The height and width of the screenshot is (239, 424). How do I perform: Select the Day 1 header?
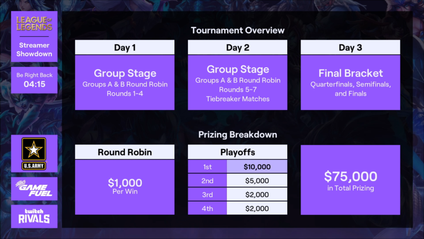tap(125, 47)
